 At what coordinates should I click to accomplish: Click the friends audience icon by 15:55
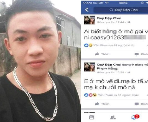[129, 72]
